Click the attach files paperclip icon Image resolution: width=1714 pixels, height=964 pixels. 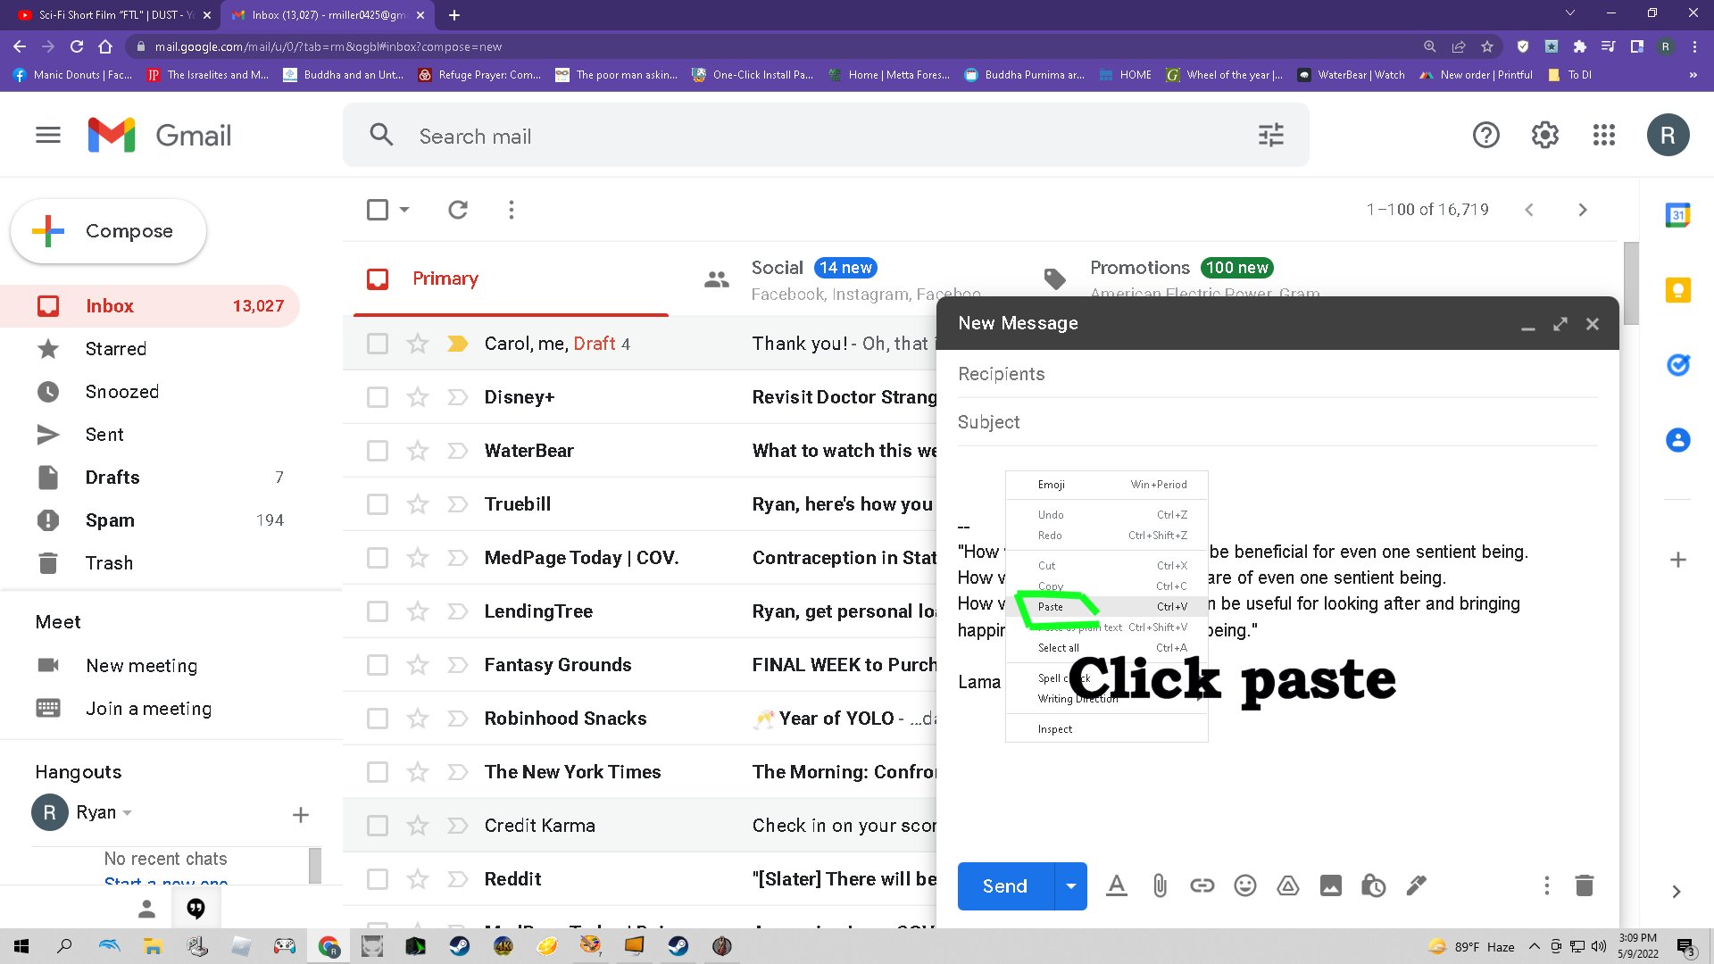[x=1159, y=886]
